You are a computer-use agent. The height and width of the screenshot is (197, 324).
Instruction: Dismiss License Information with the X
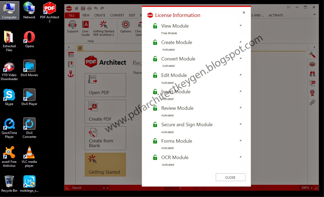[x=244, y=12]
